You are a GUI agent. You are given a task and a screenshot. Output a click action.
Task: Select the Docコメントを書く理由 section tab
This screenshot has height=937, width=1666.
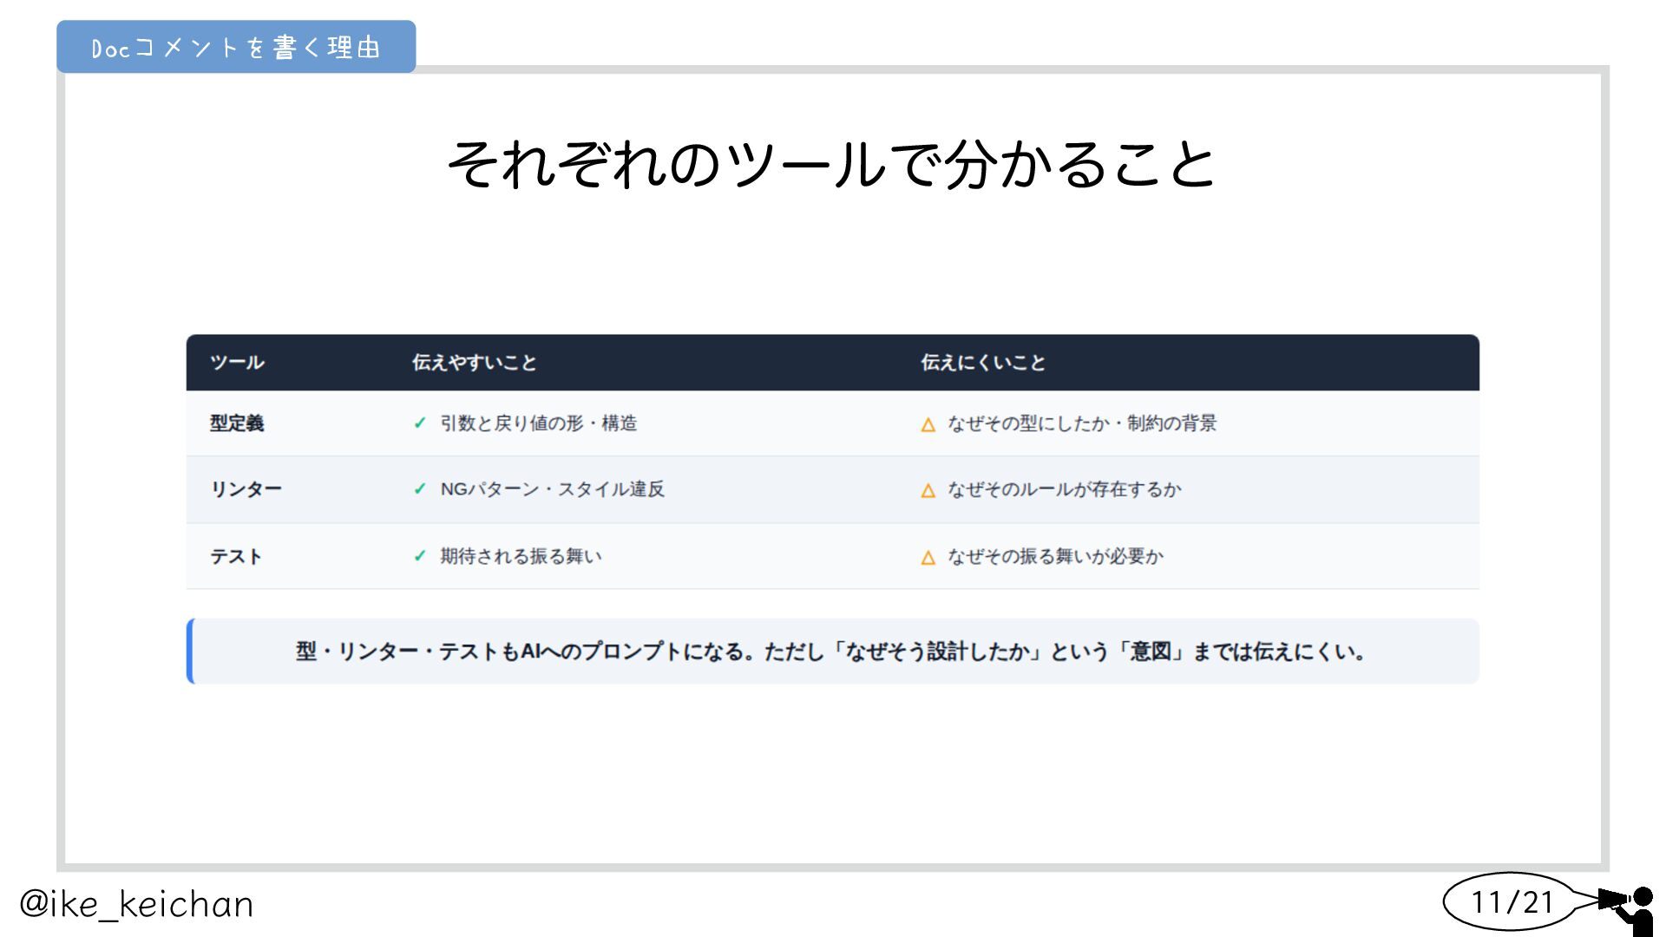click(236, 47)
